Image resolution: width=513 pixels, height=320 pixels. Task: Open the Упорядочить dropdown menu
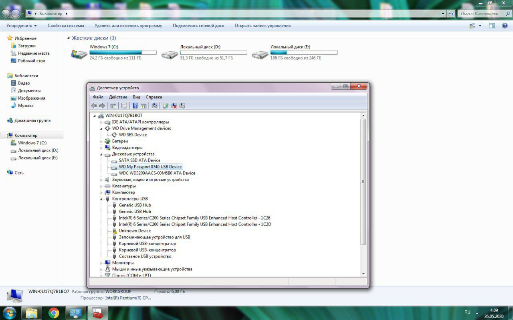coord(22,26)
